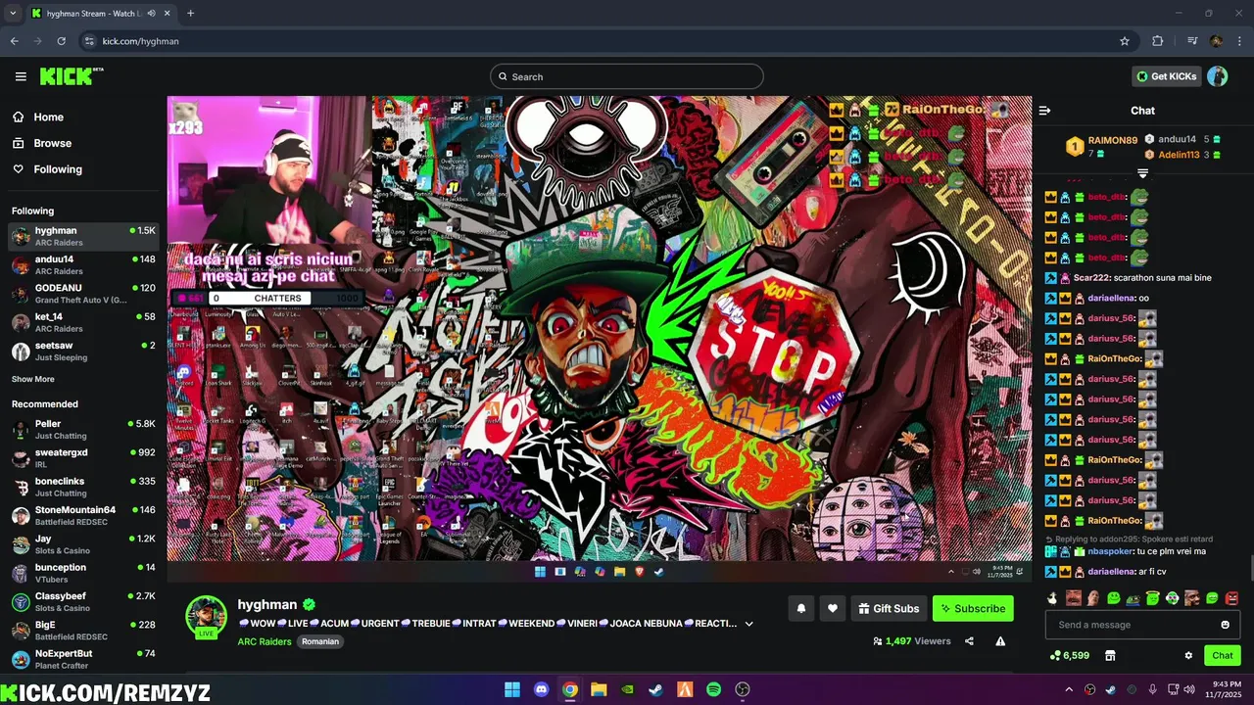Open the ARC Raiders category link

265,641
